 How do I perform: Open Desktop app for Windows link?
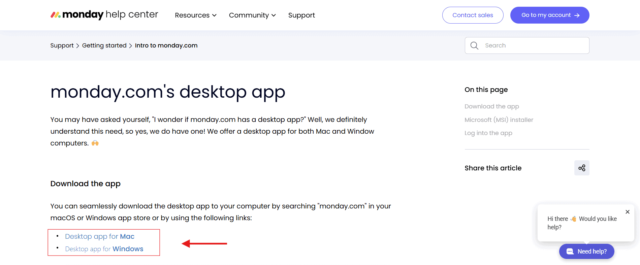pyautogui.click(x=104, y=249)
